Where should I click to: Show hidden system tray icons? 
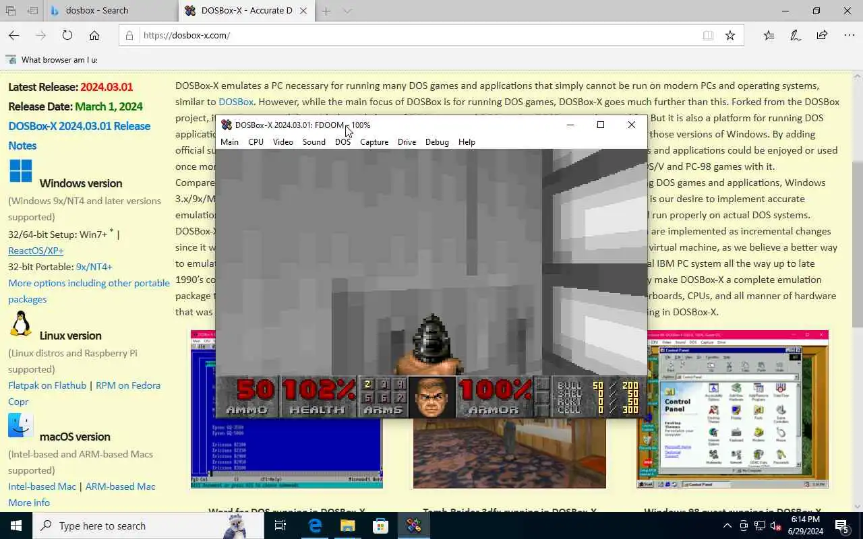click(727, 526)
